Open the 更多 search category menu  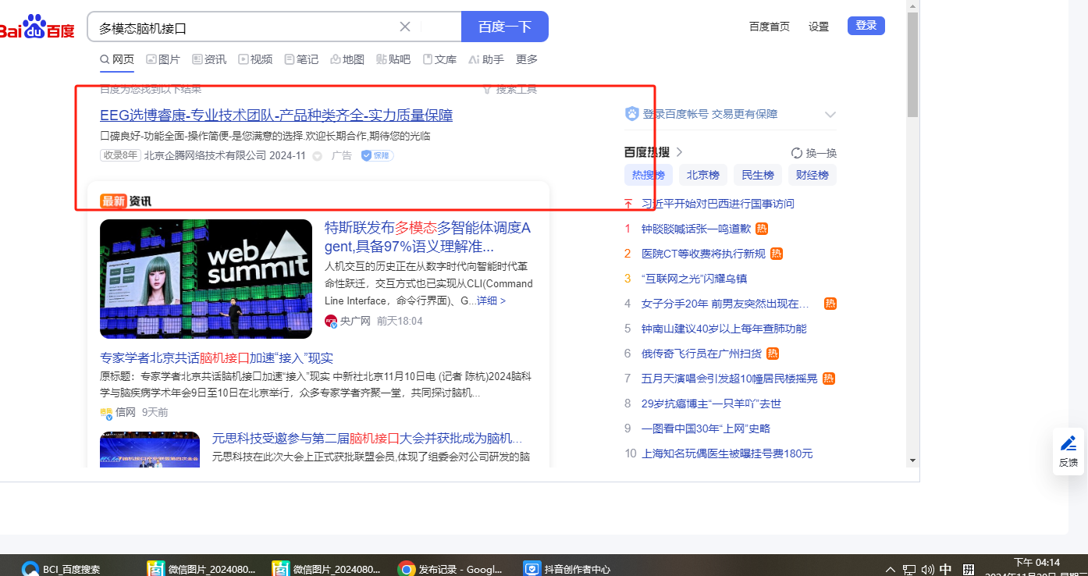(x=527, y=59)
